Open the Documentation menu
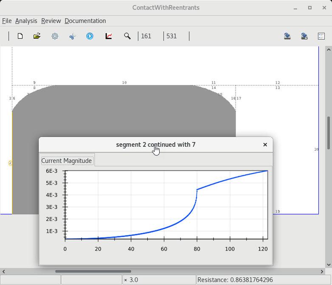The height and width of the screenshot is (285, 332). click(85, 21)
